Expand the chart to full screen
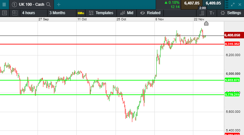Image resolution: width=244 pixels, height=135 pixels. 233,5
